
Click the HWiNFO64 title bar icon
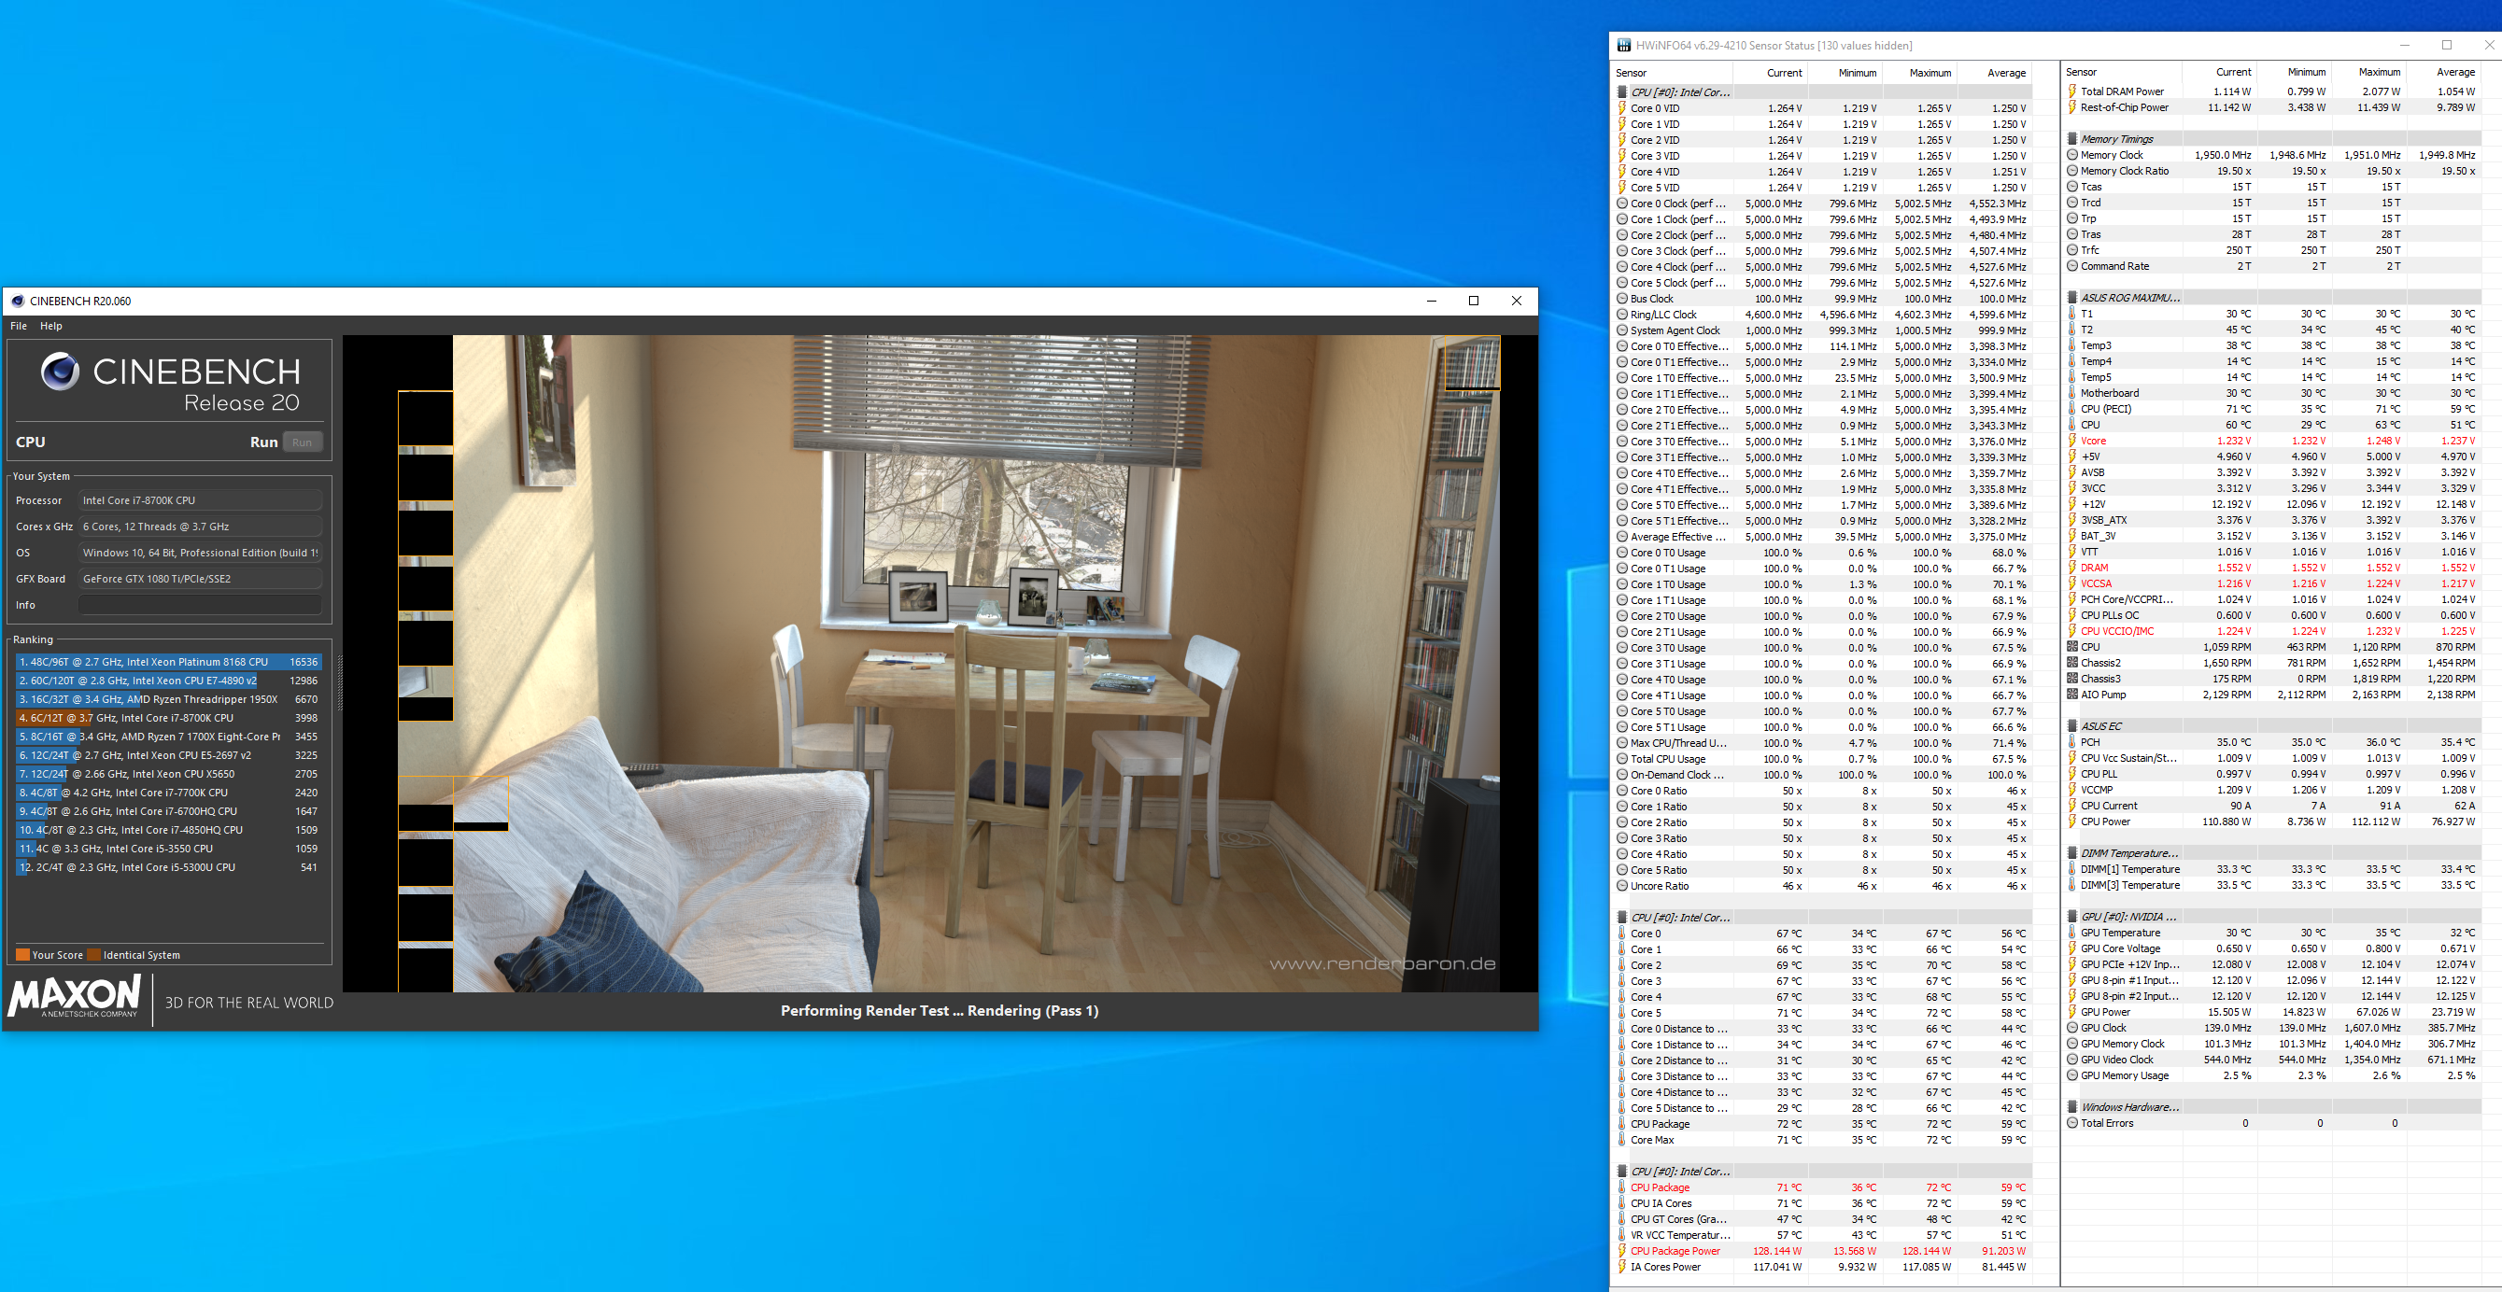[x=1623, y=46]
